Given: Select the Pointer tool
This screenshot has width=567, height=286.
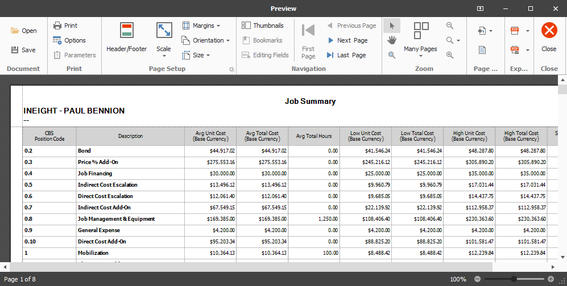Looking at the screenshot, I should tap(391, 26).
